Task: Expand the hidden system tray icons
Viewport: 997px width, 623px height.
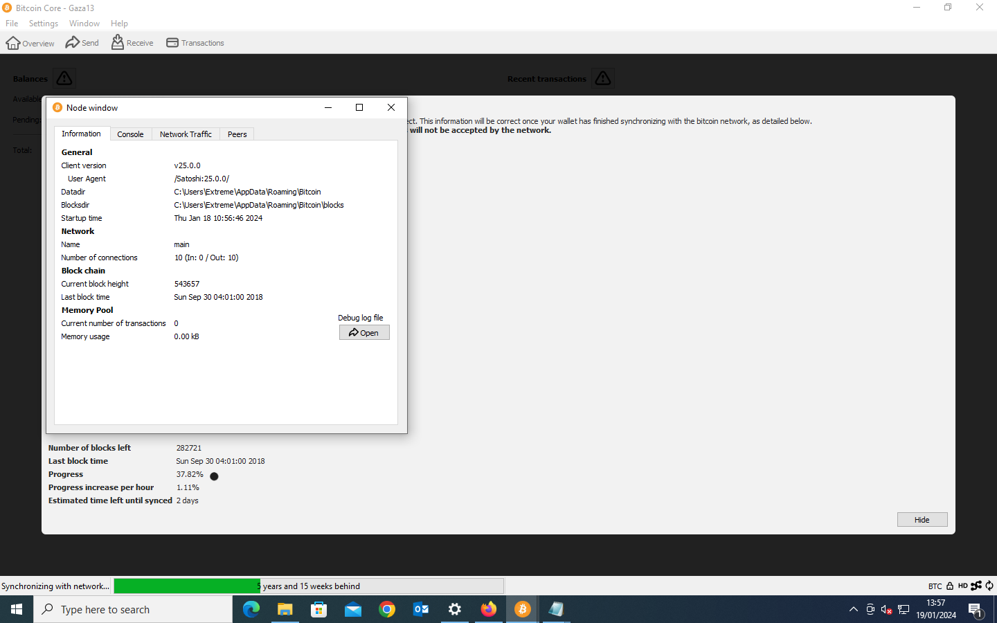Action: click(x=853, y=609)
